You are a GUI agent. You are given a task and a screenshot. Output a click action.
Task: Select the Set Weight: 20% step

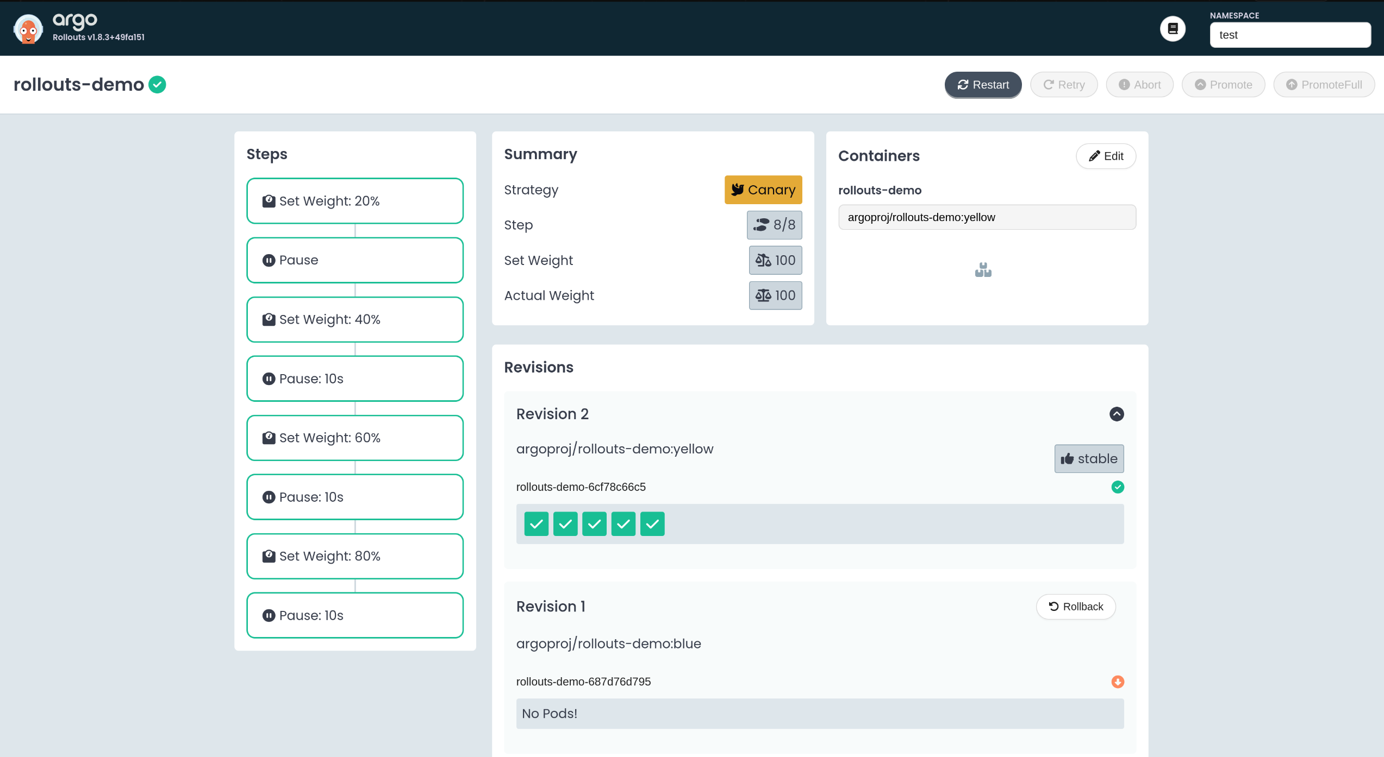pyautogui.click(x=354, y=201)
